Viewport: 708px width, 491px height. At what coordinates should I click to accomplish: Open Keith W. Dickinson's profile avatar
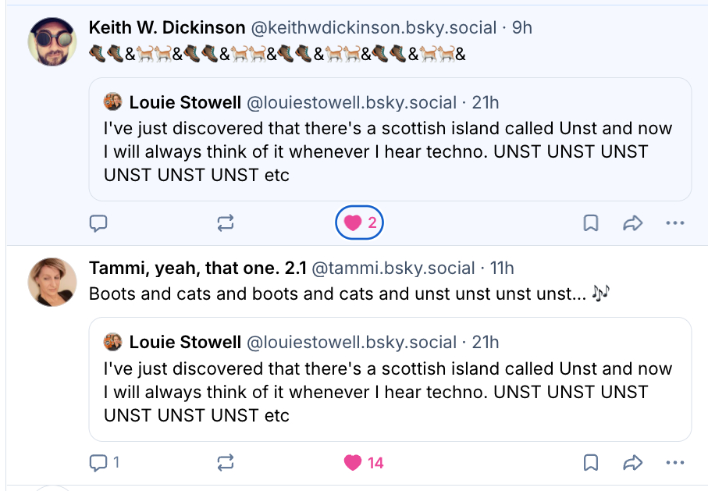click(x=52, y=41)
